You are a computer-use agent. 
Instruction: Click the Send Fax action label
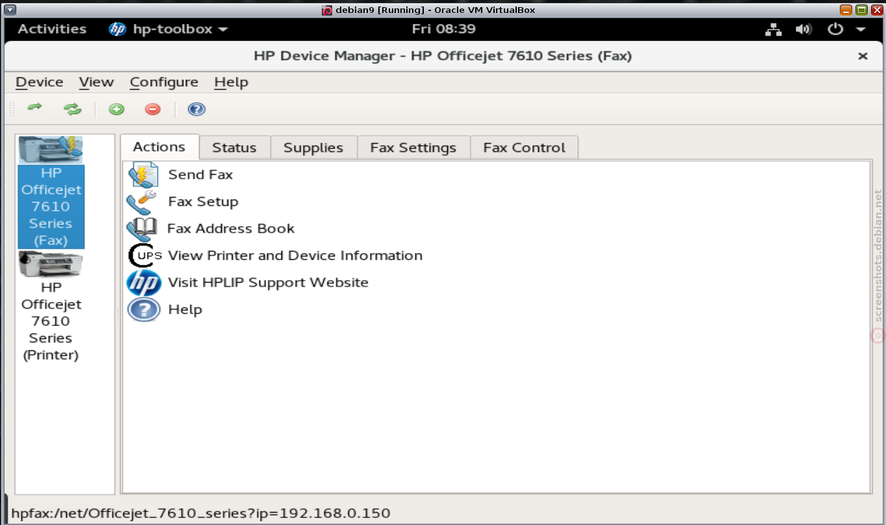200,175
